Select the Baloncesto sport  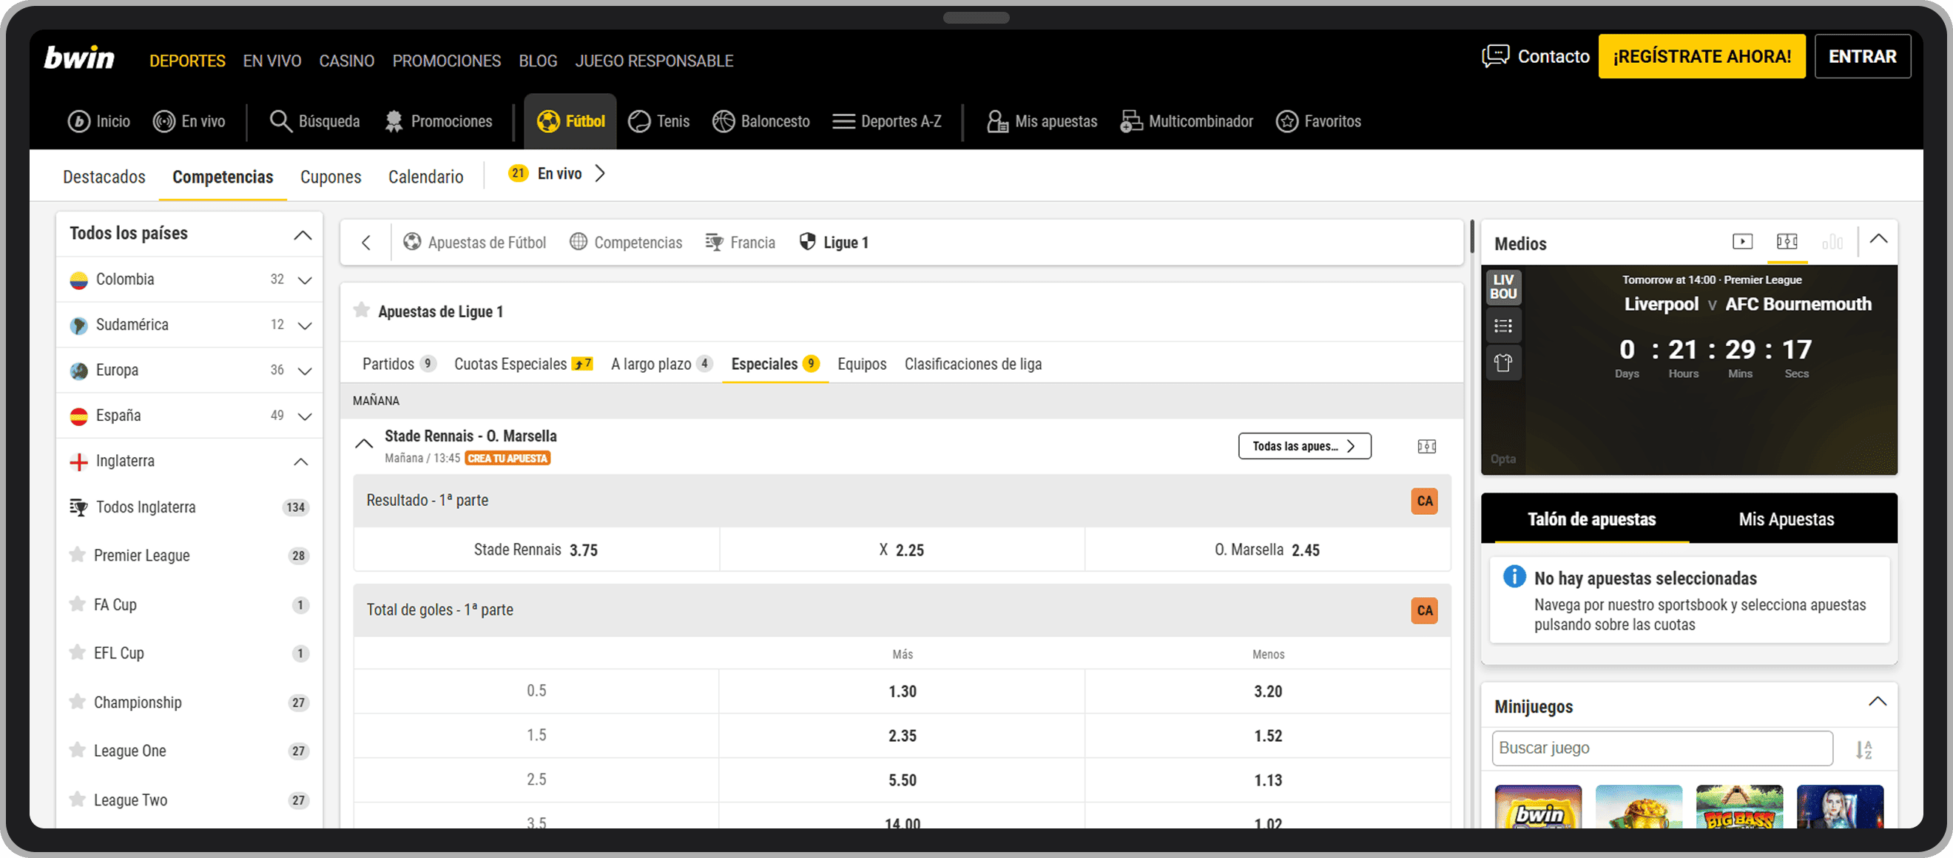tap(761, 121)
